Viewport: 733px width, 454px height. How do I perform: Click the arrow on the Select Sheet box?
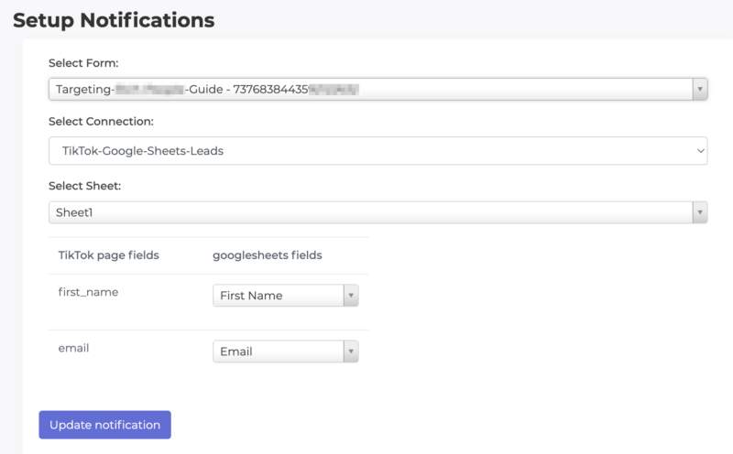pos(700,212)
